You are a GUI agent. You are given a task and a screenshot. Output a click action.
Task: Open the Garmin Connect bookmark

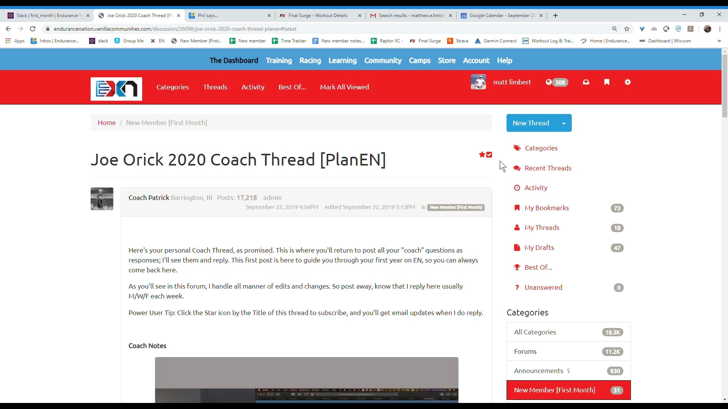496,41
